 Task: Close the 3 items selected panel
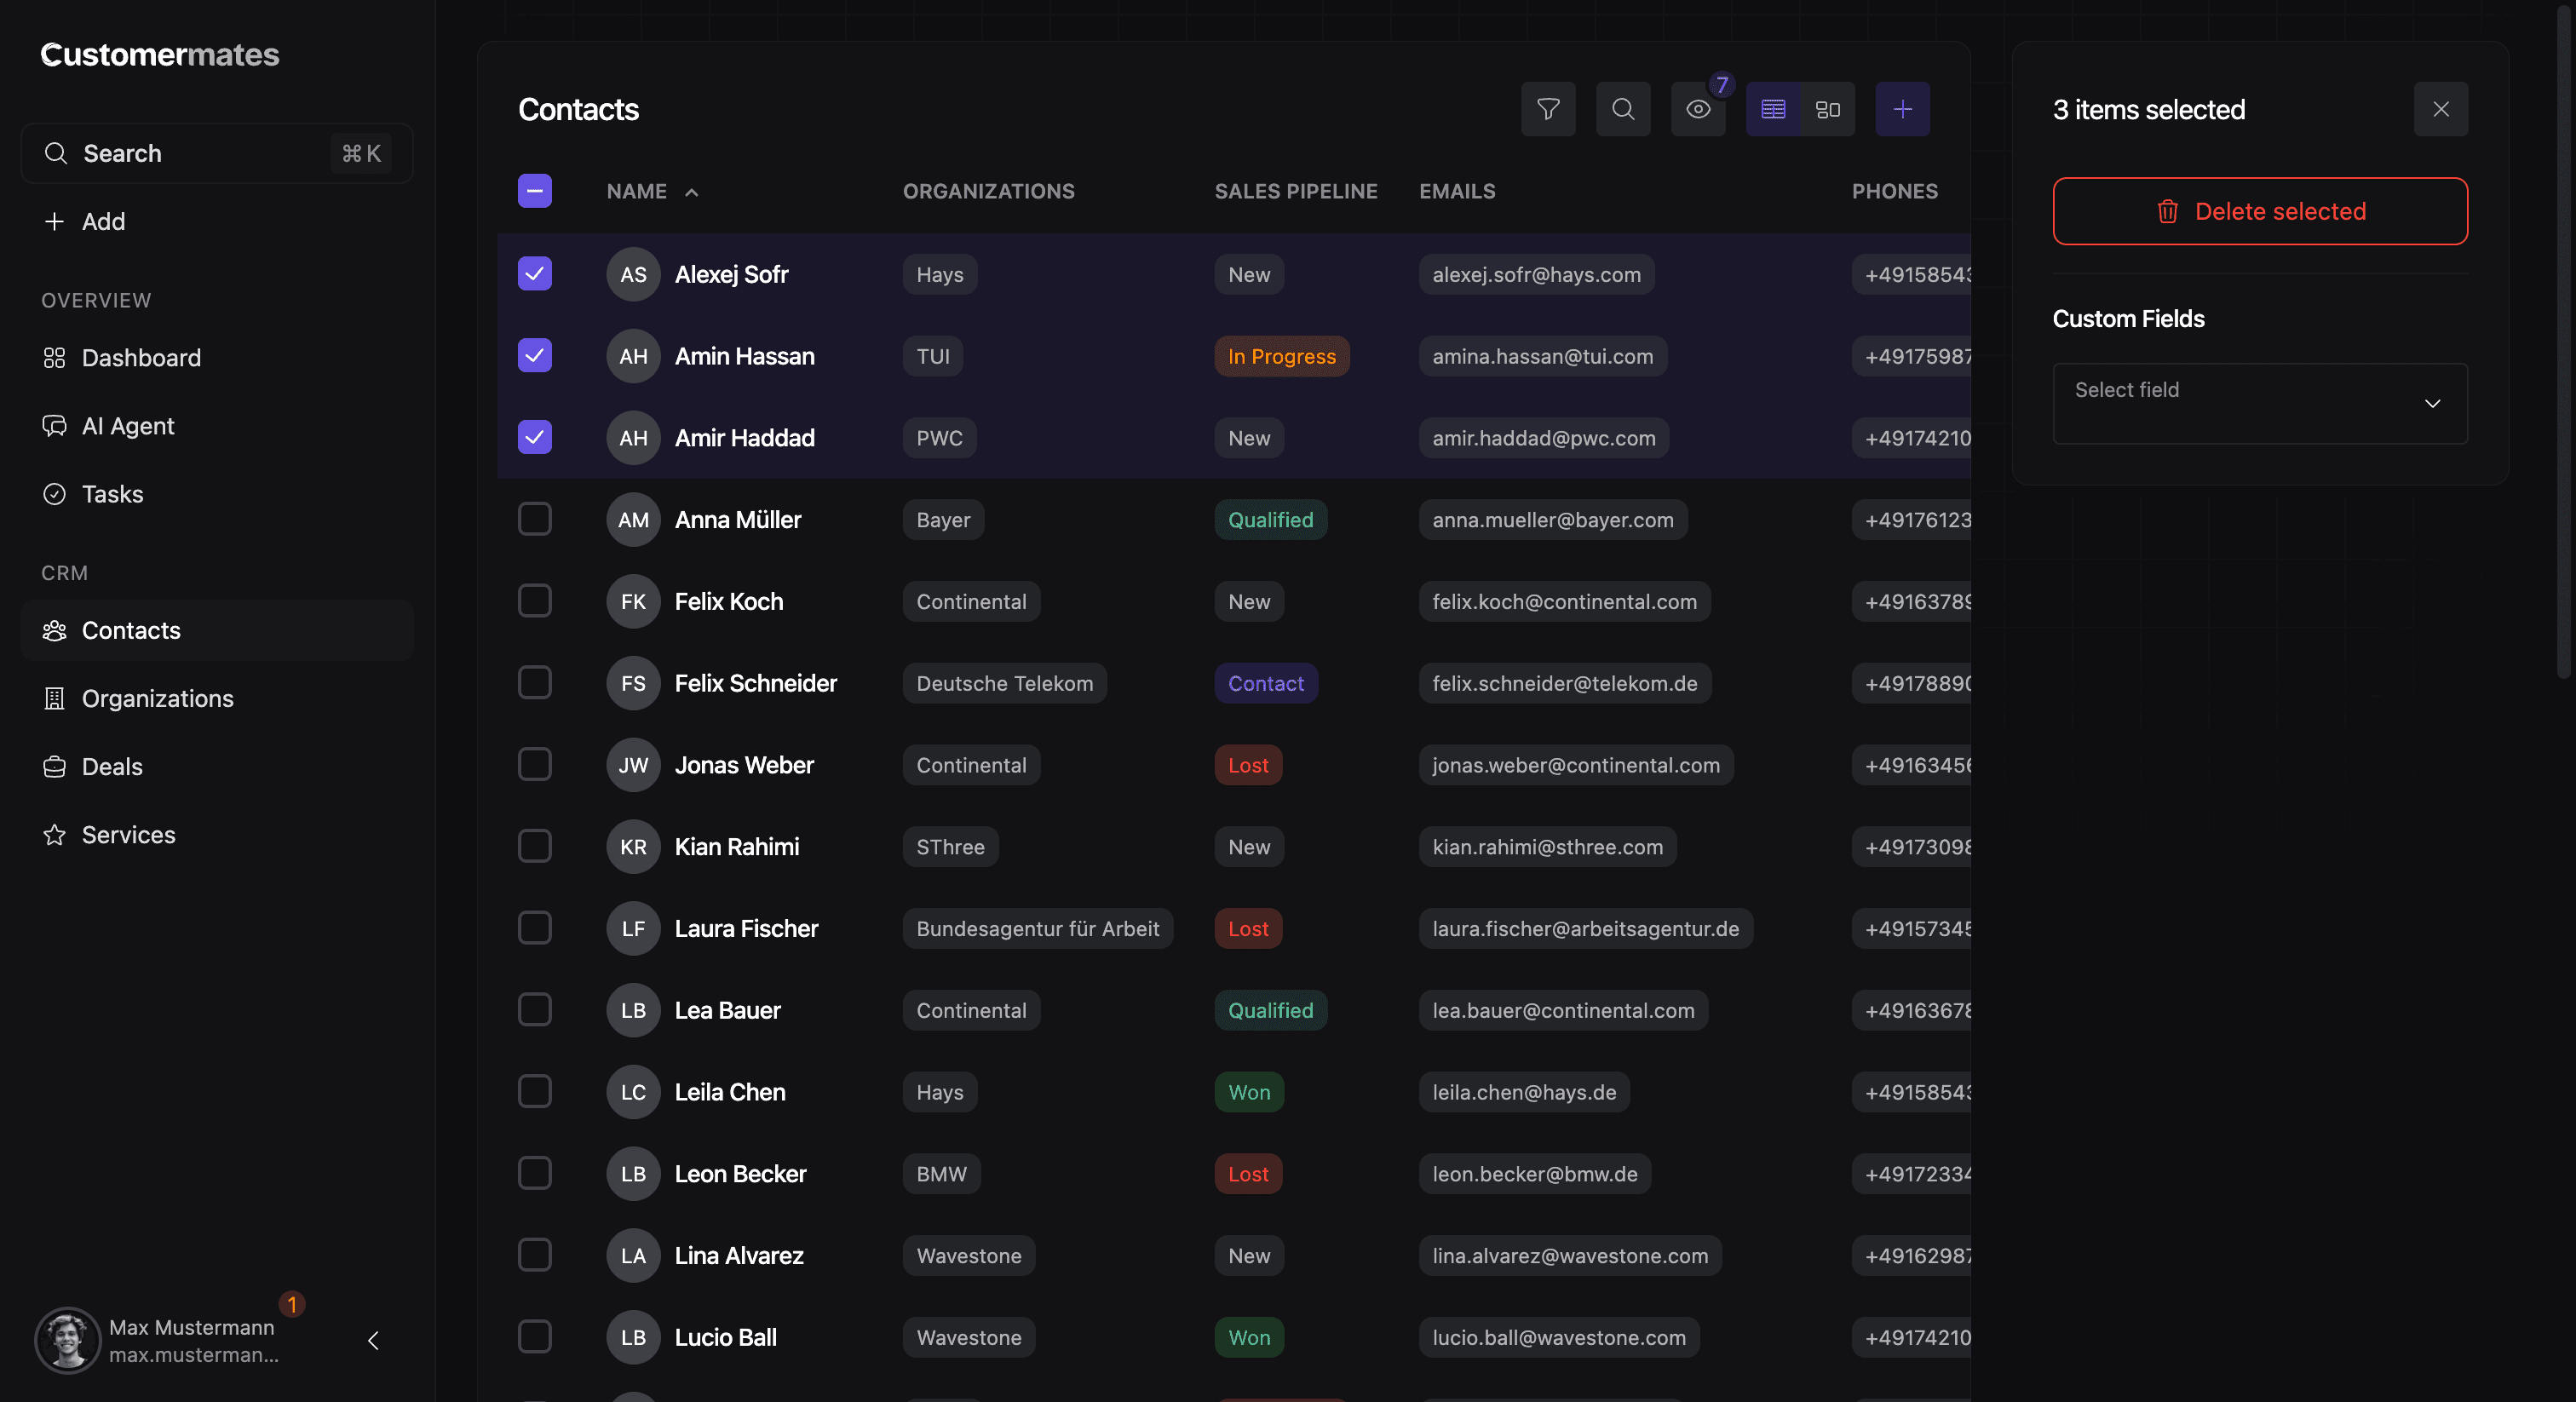pos(2440,109)
